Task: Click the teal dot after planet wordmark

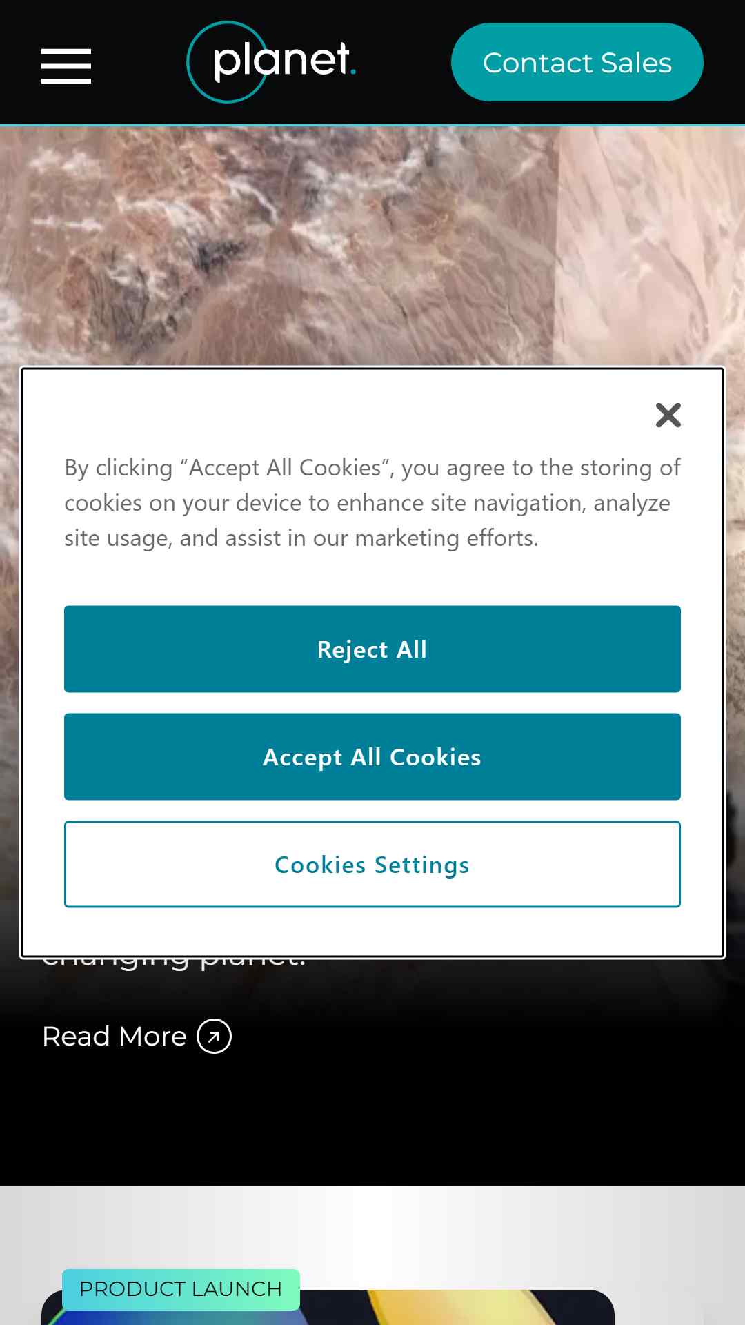Action: (353, 72)
